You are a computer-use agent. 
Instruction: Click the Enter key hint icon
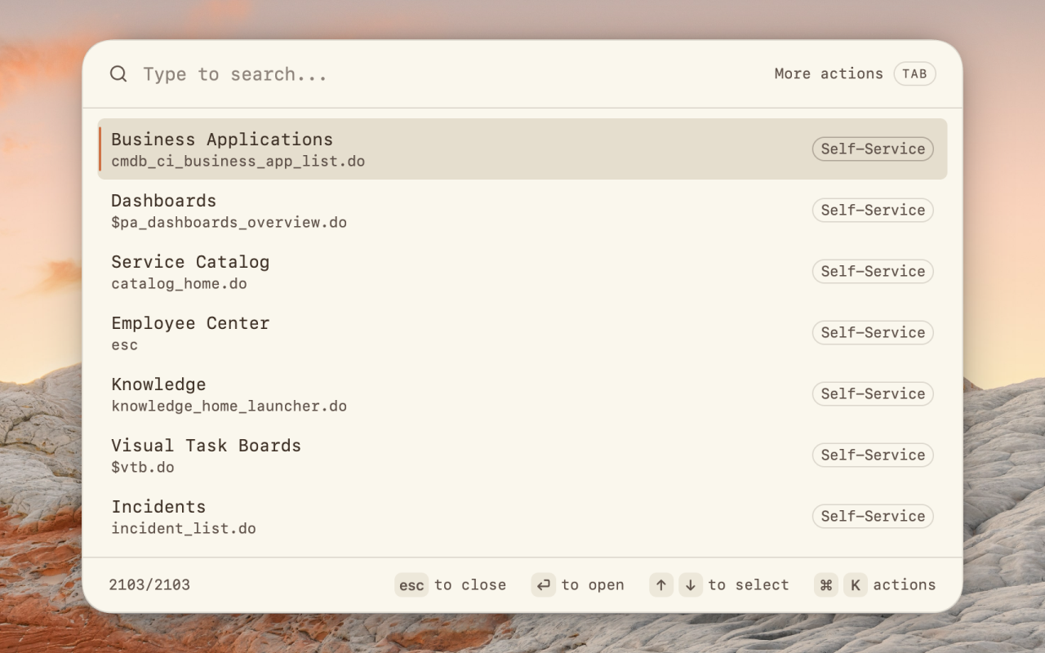pyautogui.click(x=544, y=585)
